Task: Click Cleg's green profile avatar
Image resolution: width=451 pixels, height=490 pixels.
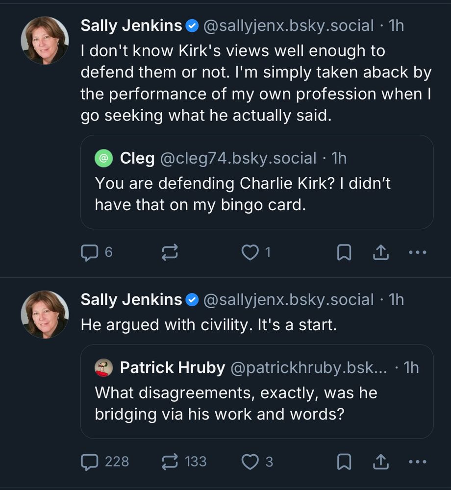Action: [103, 158]
